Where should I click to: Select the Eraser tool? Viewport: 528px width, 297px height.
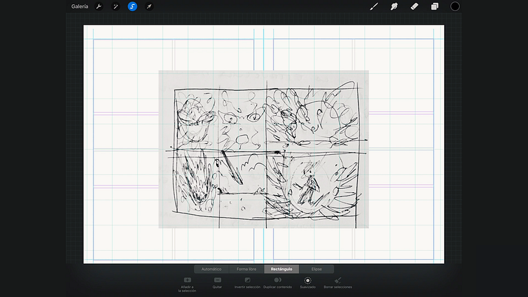pos(414,6)
